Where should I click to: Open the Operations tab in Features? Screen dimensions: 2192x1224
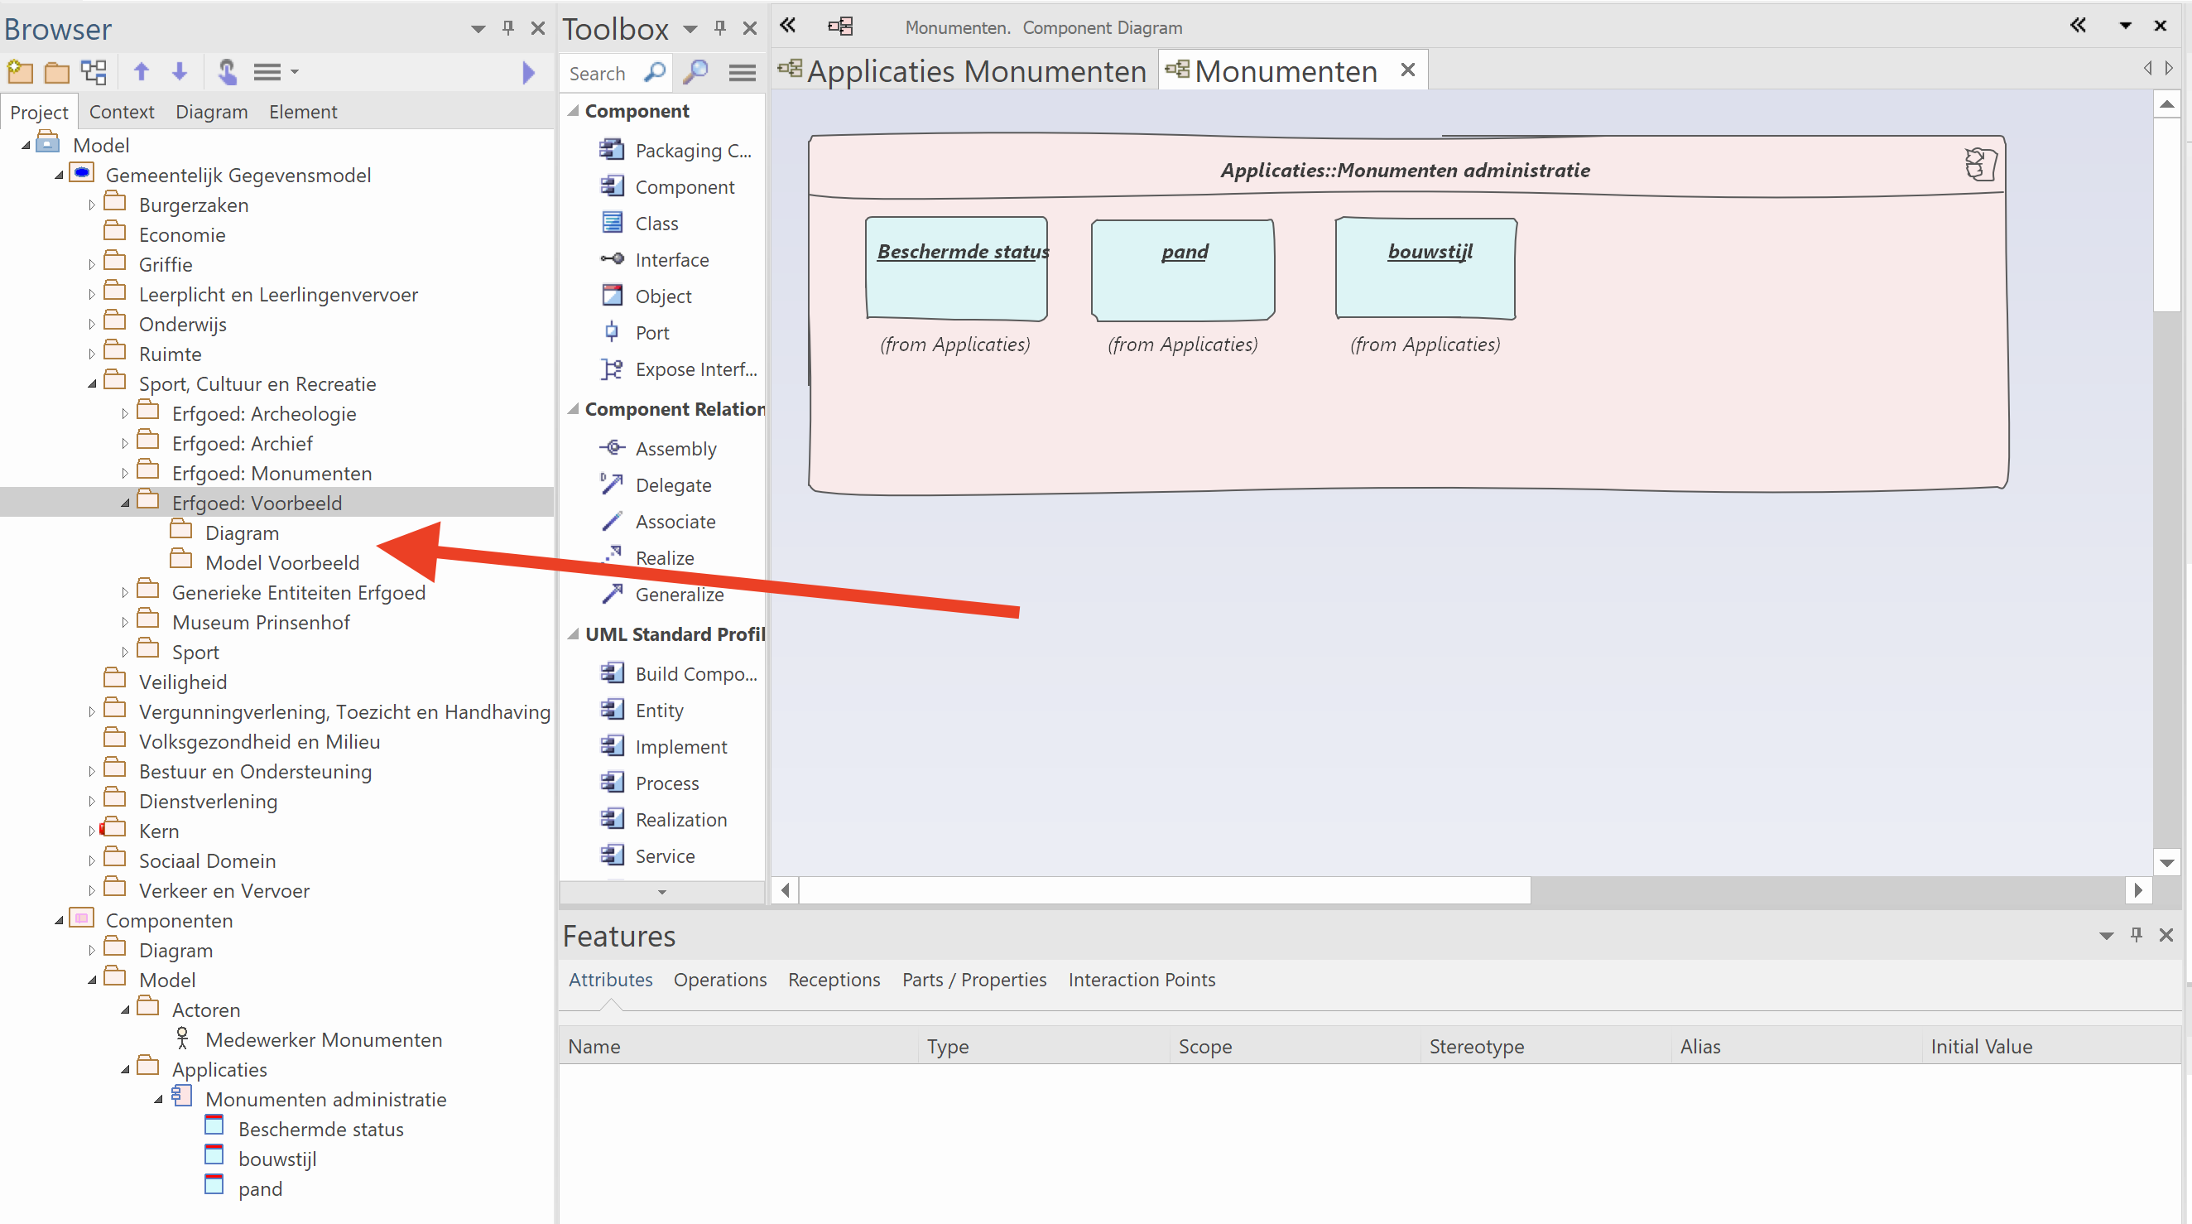pyautogui.click(x=720, y=980)
